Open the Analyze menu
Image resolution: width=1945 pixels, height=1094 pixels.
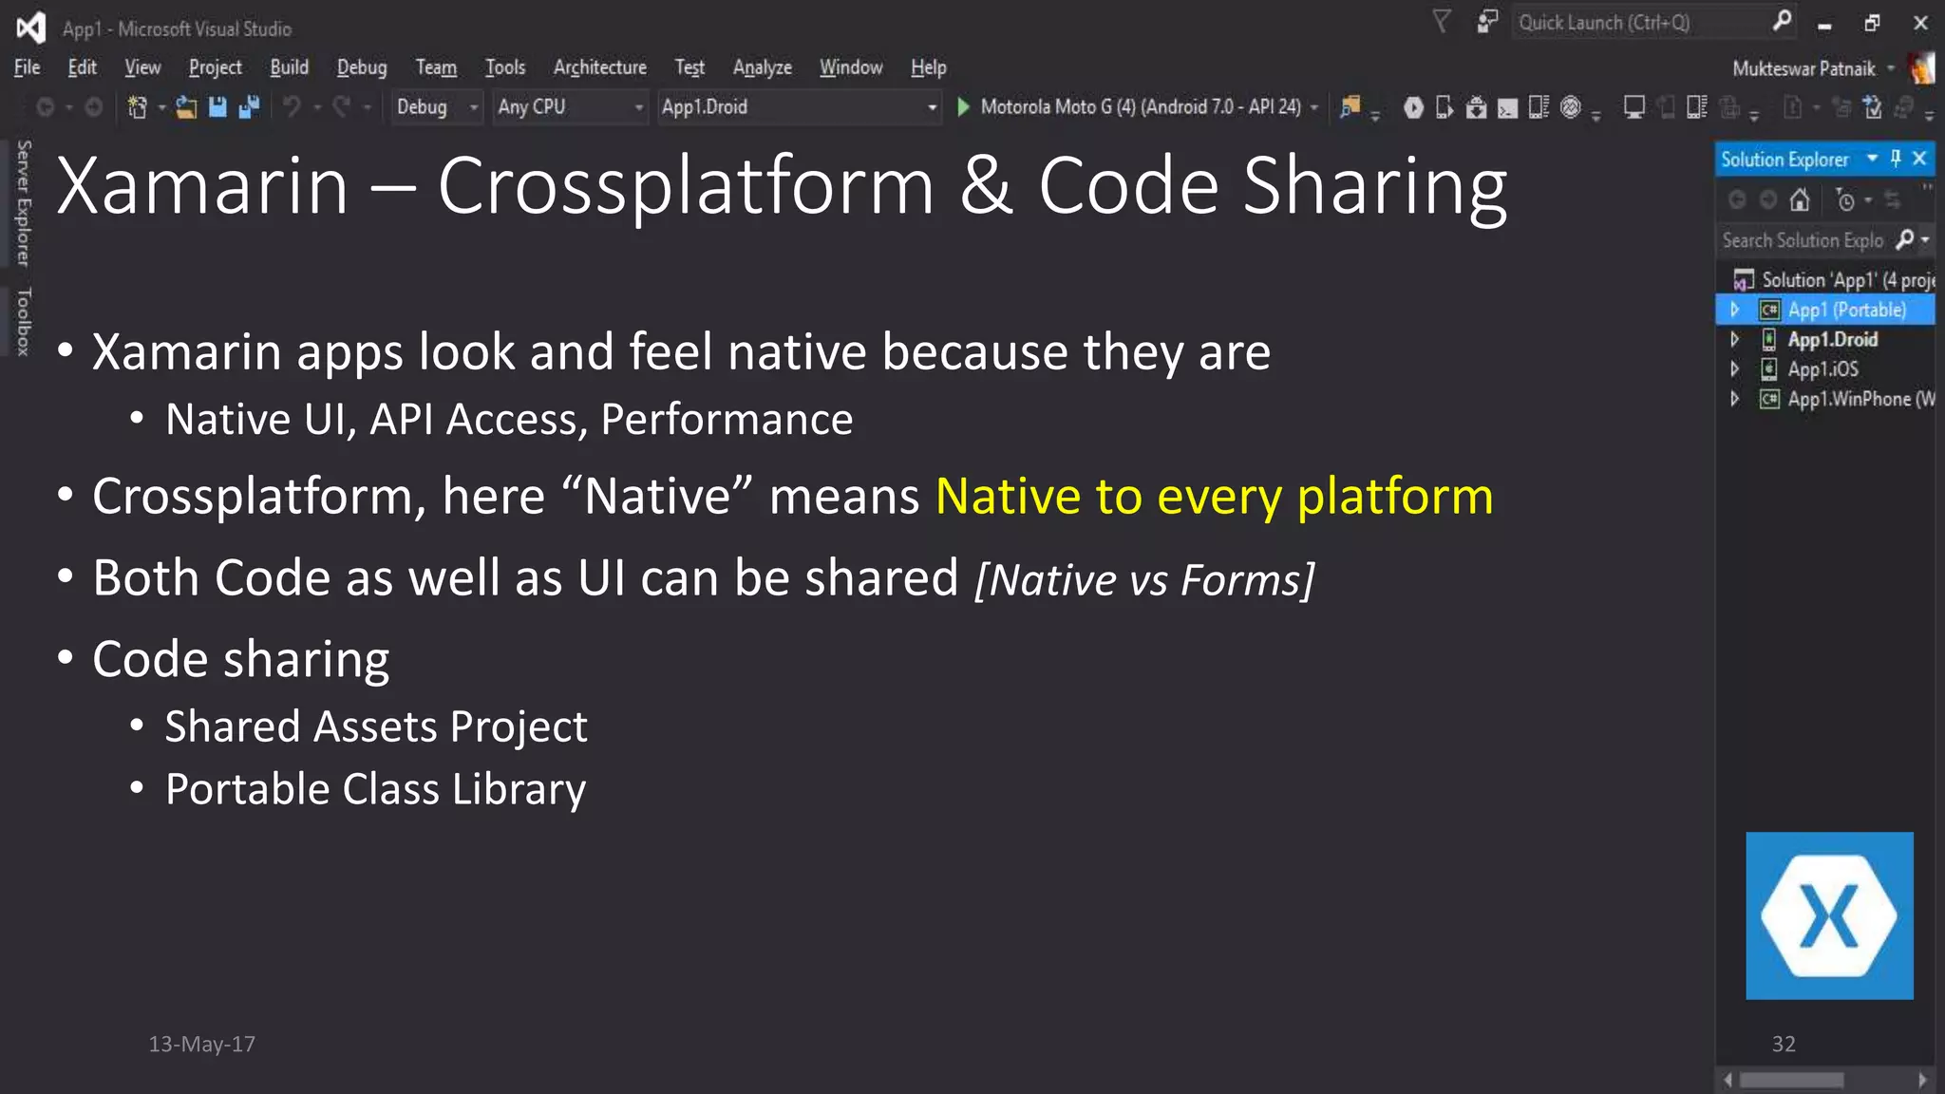click(763, 67)
